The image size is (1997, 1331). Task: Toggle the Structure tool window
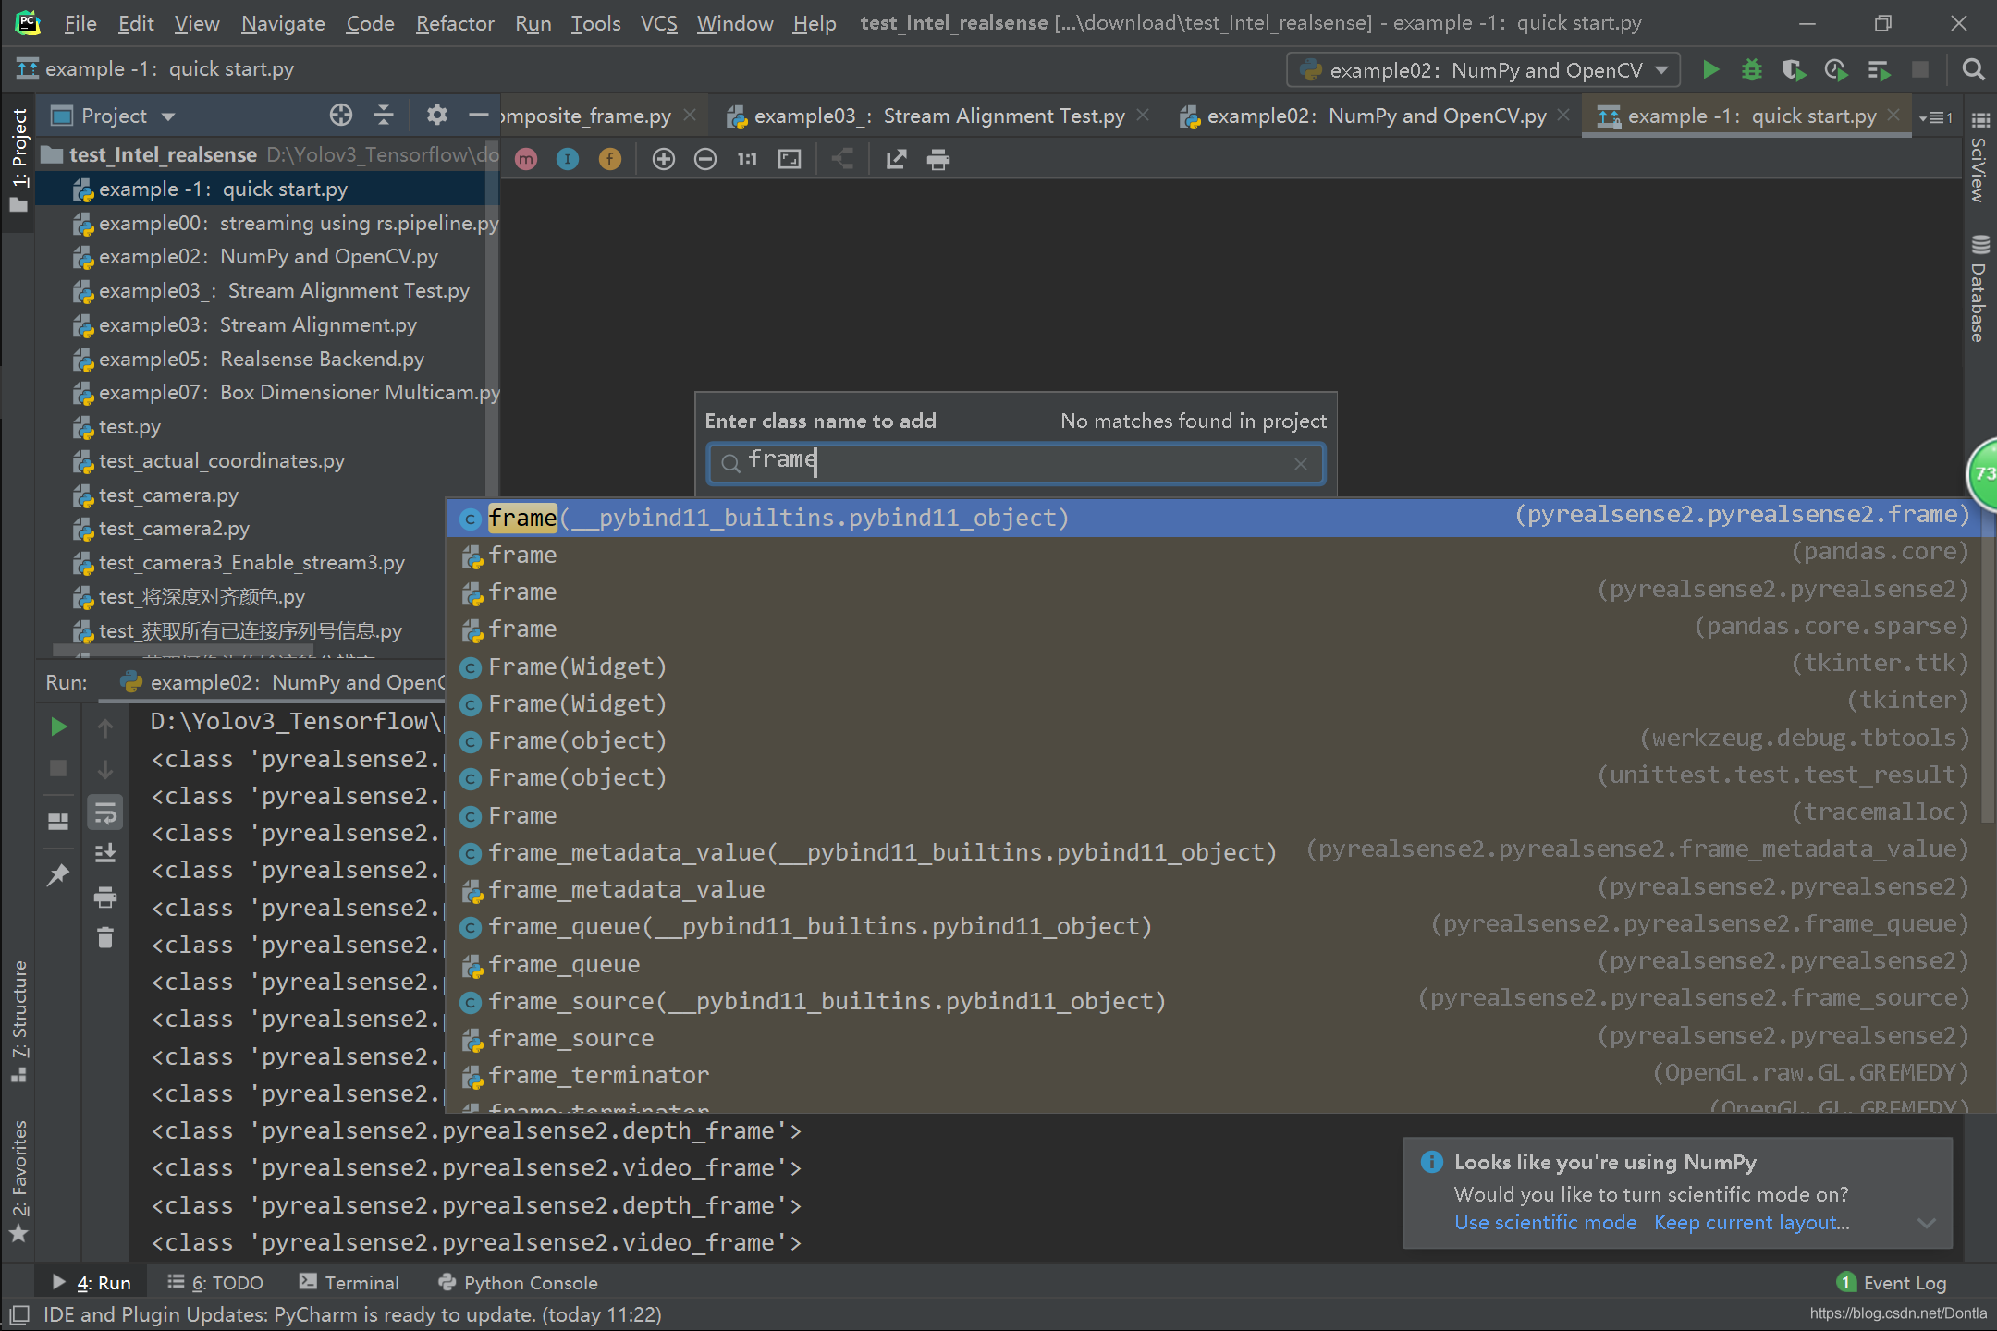click(x=19, y=1017)
